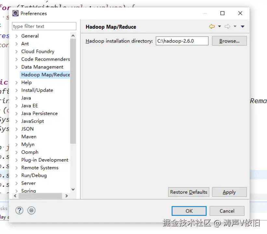Select Cloud Foundry category
This screenshot has height=234, width=267.
[x=38, y=51]
